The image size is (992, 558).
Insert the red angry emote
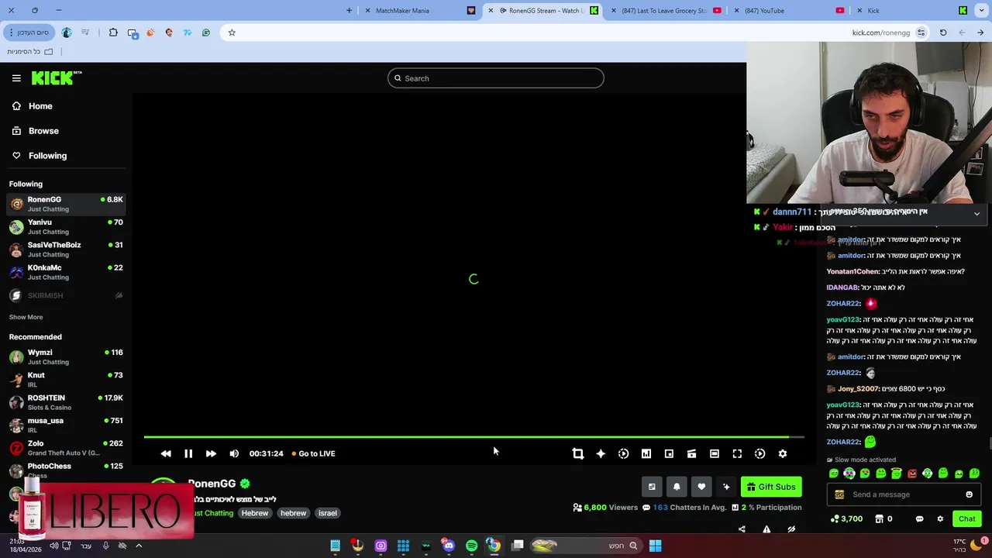coord(912,474)
